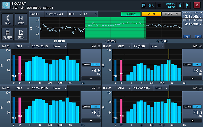203x127 pixels.
Task: Move range left with the blue arrow
Action: (187, 37)
